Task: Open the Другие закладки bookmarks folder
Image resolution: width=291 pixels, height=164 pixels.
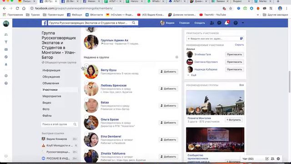Action: (275, 15)
